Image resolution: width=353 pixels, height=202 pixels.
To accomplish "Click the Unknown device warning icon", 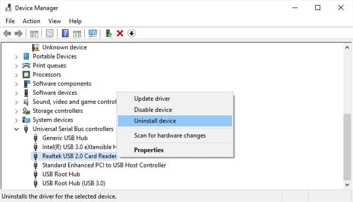I will pyautogui.click(x=36, y=47).
